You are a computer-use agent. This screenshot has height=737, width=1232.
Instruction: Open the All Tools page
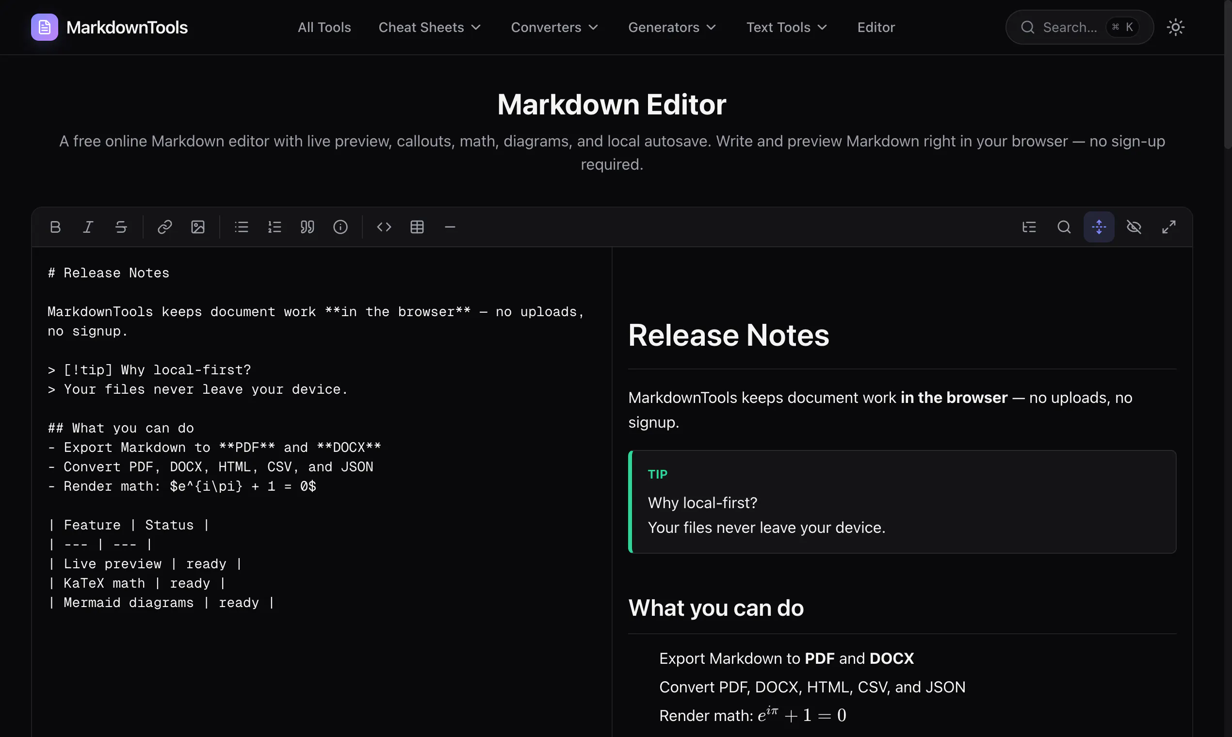[x=324, y=27]
